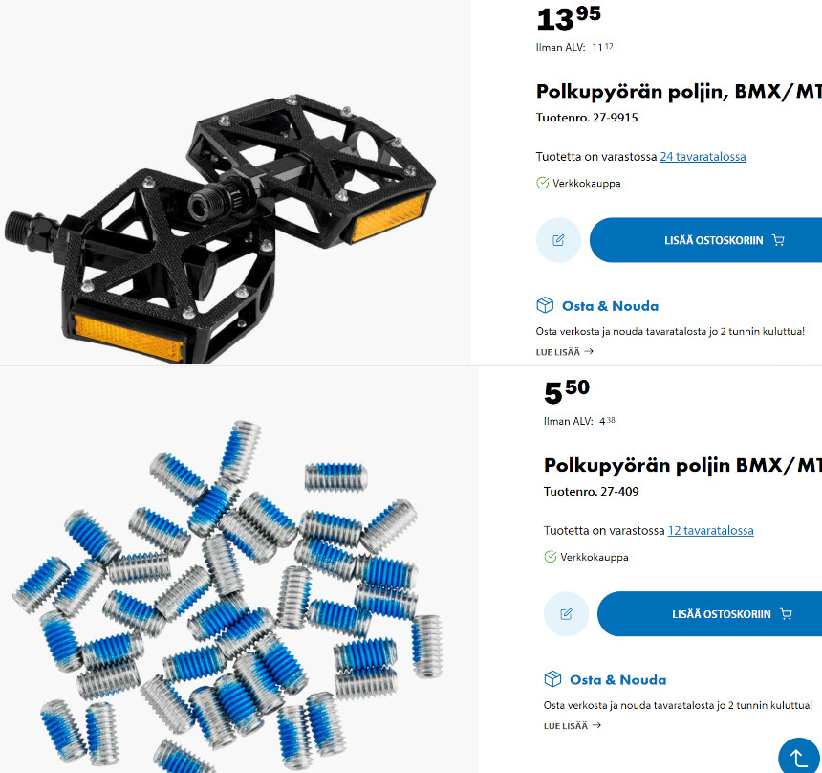This screenshot has width=822, height=773.
Task: Open LUE LISÄÄ under second Osta & Nouda
Action: pyautogui.click(x=572, y=726)
